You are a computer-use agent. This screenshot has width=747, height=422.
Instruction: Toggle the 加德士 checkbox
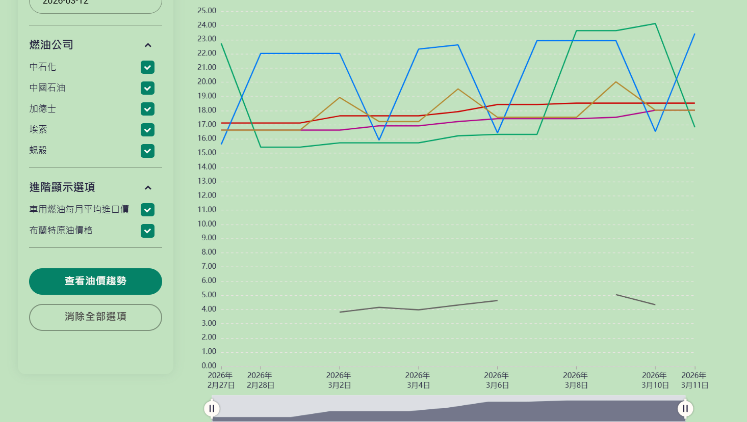pyautogui.click(x=147, y=109)
